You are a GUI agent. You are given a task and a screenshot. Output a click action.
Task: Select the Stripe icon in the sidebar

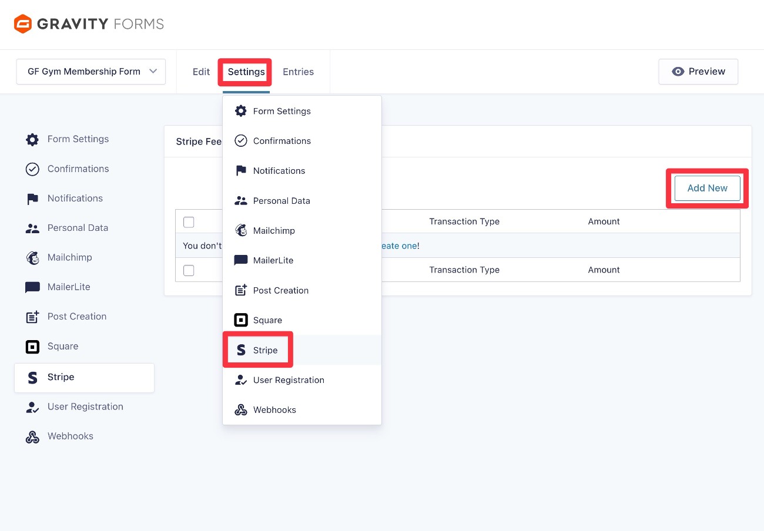32,377
